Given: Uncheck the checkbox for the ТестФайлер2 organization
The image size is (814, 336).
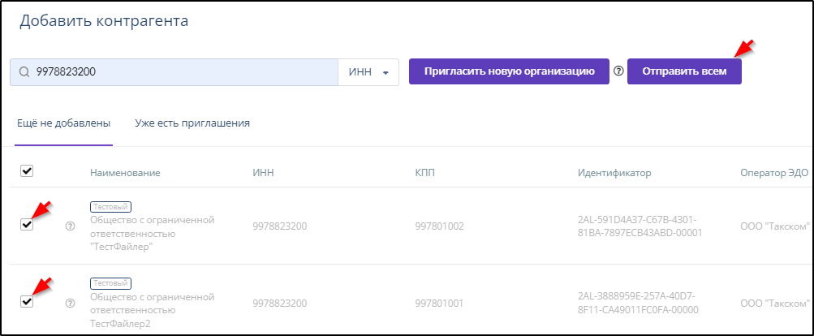Looking at the screenshot, I should point(26,301).
